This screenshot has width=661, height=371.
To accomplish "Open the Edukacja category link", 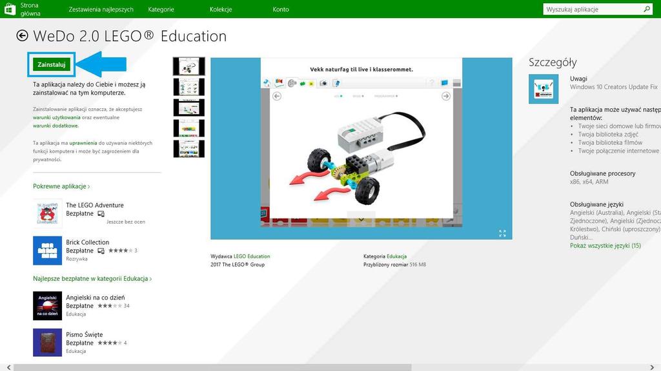I will (x=397, y=256).
